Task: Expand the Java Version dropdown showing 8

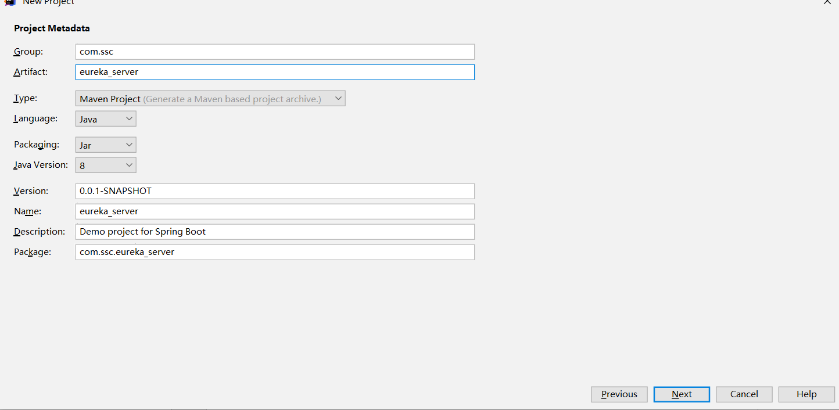Action: [x=106, y=166]
